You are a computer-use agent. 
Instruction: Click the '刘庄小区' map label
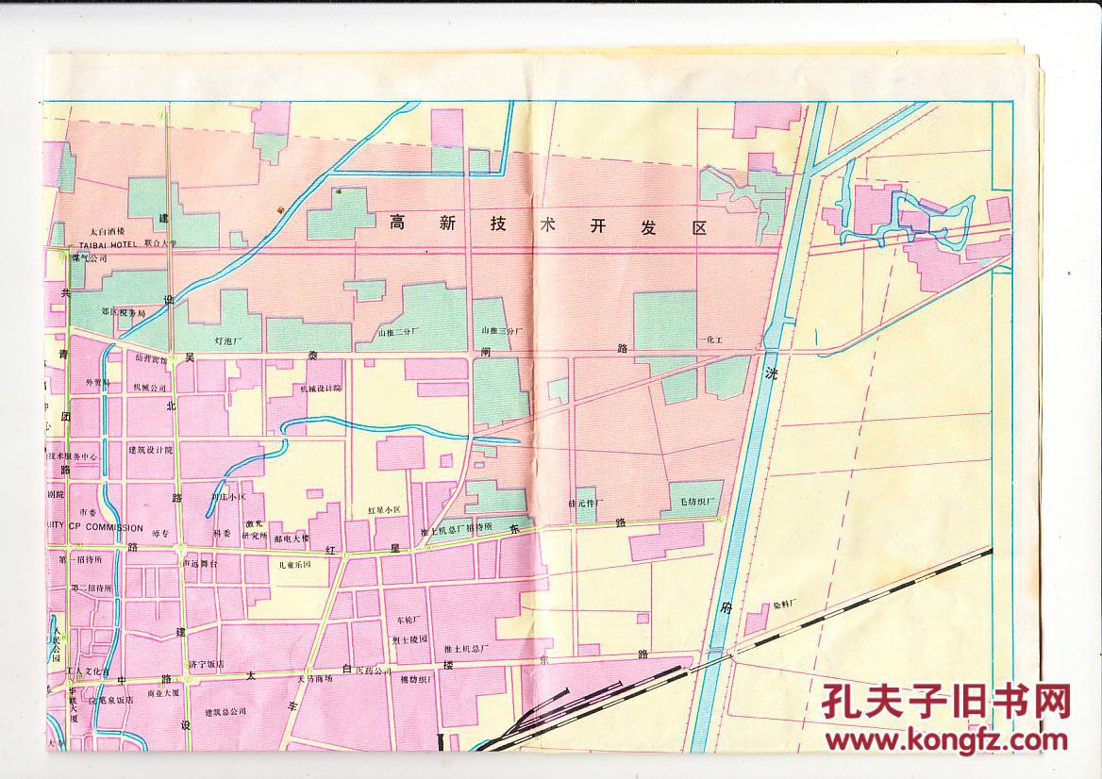coord(229,497)
